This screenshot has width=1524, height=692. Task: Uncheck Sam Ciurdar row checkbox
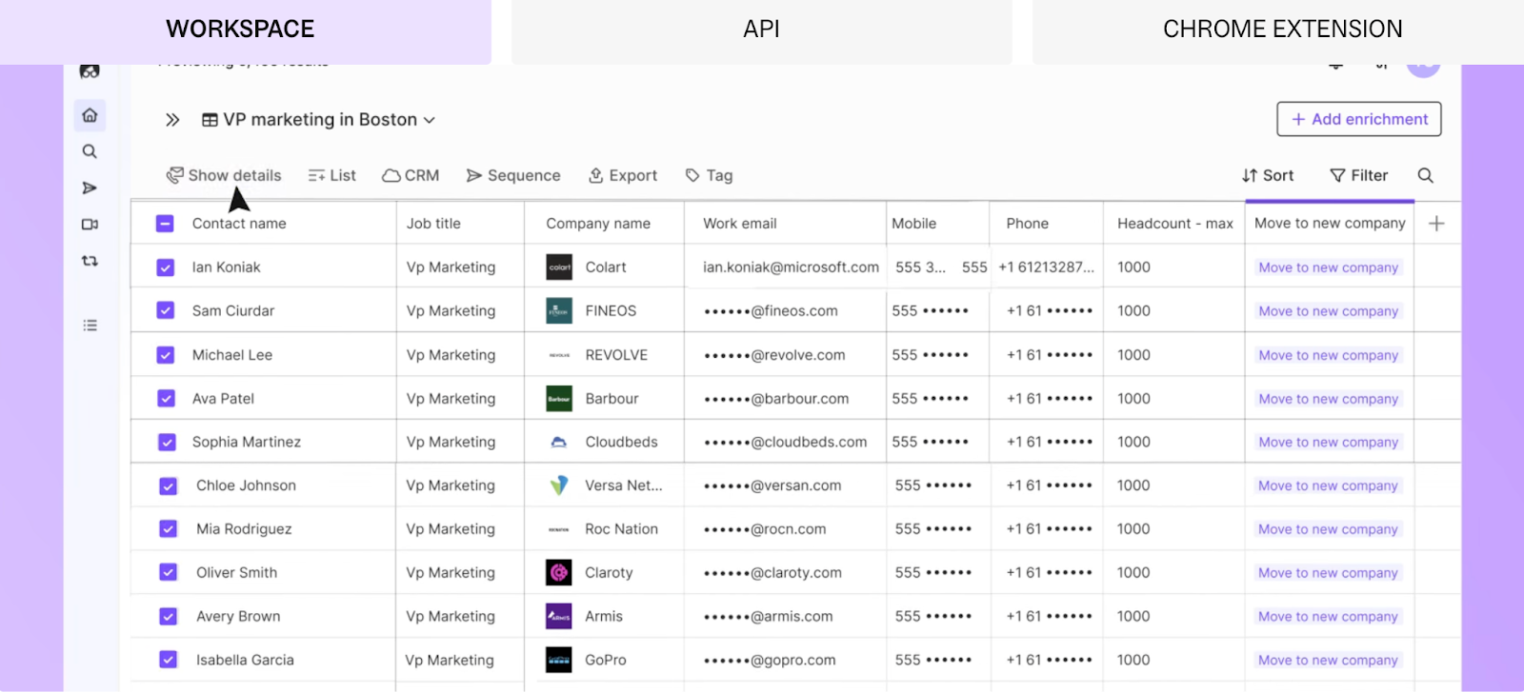click(165, 310)
